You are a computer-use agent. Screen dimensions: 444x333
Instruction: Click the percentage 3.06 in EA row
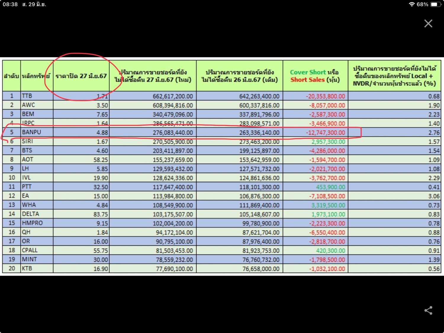pyautogui.click(x=434, y=196)
